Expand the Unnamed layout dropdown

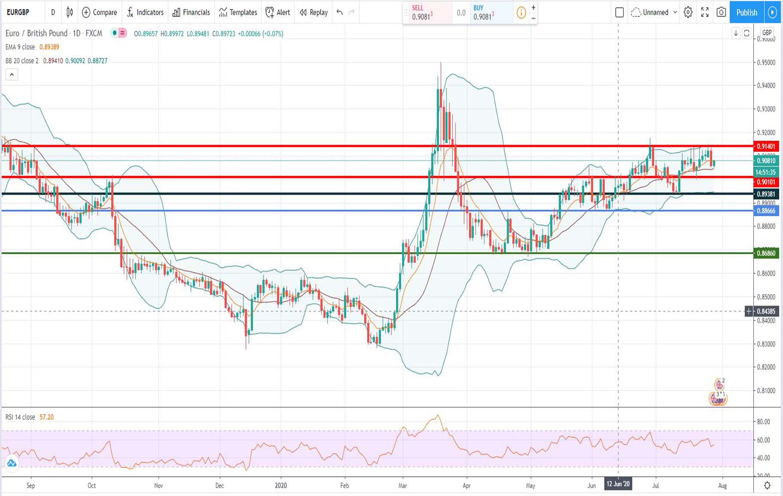pos(654,12)
